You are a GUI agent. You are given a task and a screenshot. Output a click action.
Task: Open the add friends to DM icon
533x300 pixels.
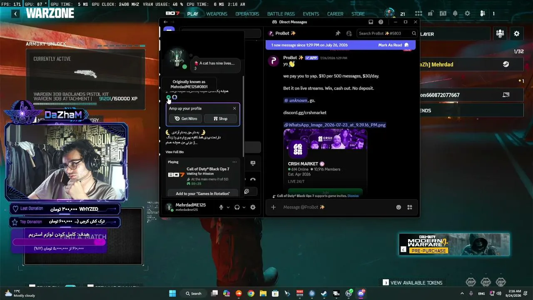point(349,33)
